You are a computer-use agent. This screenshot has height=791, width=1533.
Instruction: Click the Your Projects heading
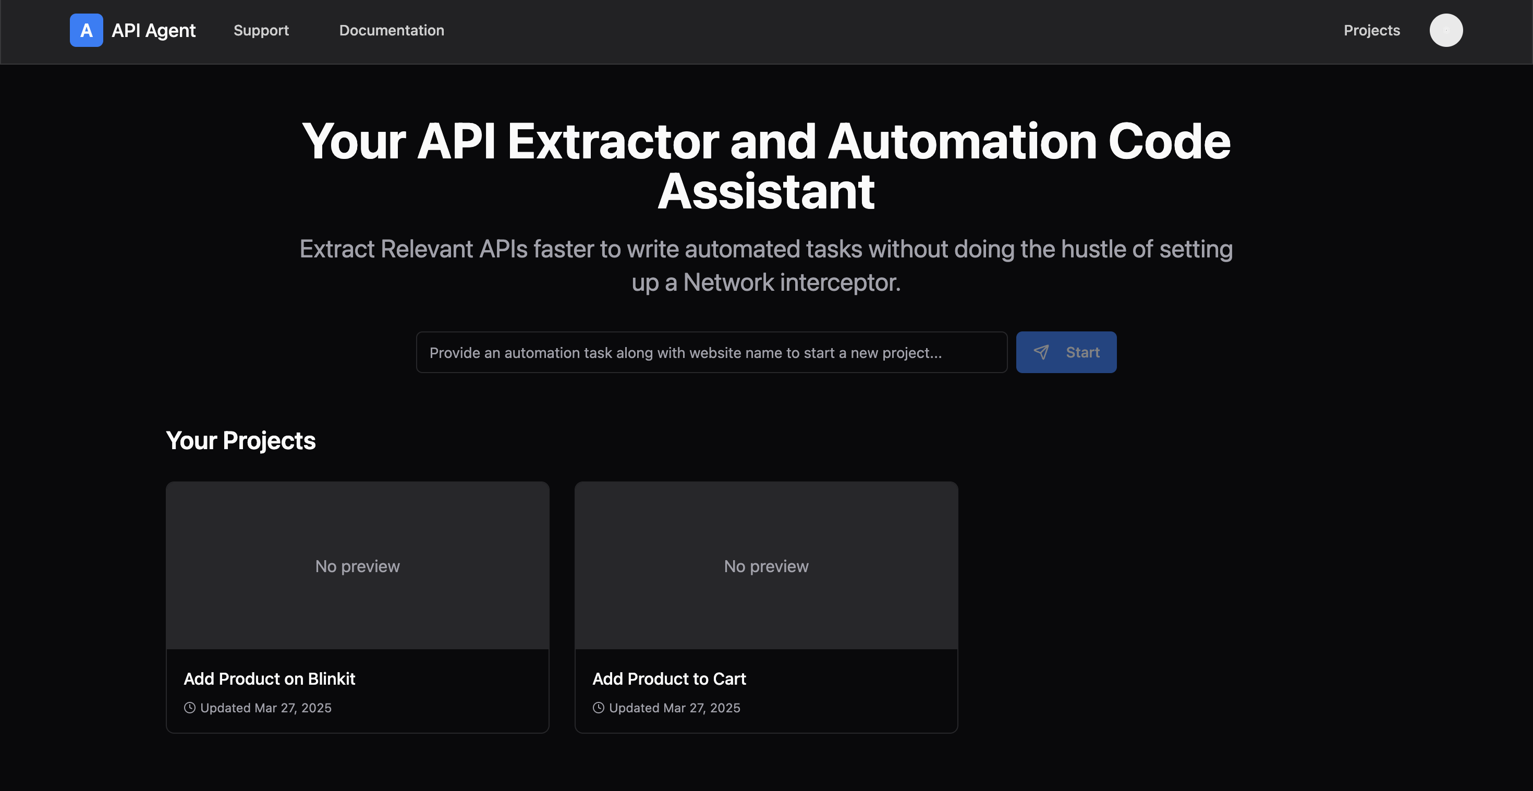tap(240, 441)
